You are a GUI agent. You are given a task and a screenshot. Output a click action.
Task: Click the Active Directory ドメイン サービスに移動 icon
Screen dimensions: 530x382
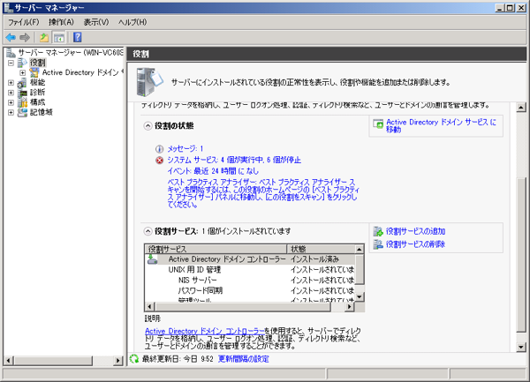pyautogui.click(x=378, y=124)
